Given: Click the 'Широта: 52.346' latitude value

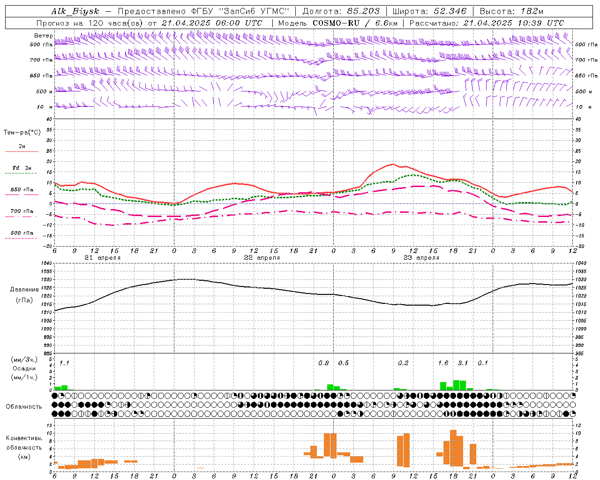Looking at the screenshot, I should coord(429,12).
